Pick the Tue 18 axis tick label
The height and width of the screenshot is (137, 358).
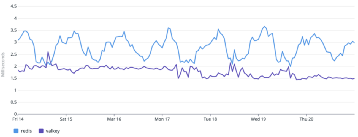[210, 119]
